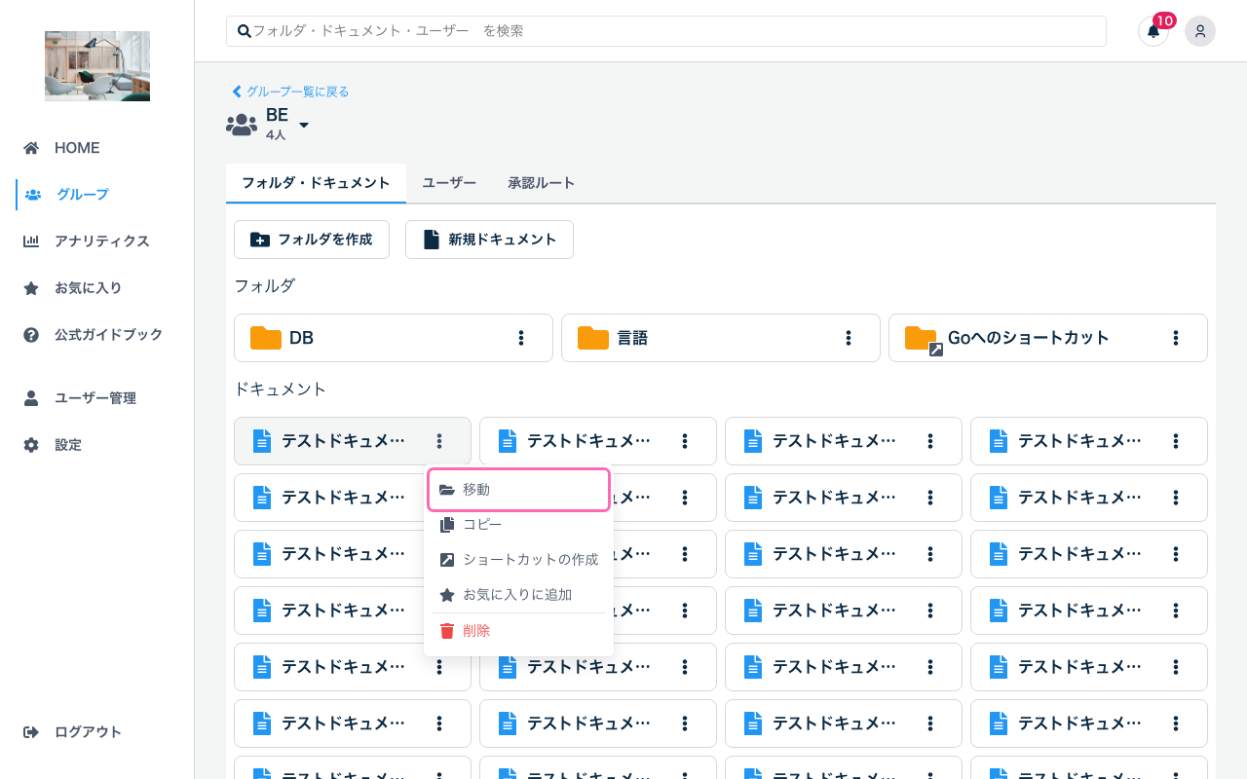Click the 公式ガイドブック question mark icon

pos(33,334)
